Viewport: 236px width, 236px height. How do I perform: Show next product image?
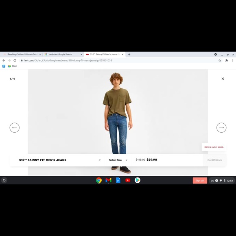click(221, 128)
